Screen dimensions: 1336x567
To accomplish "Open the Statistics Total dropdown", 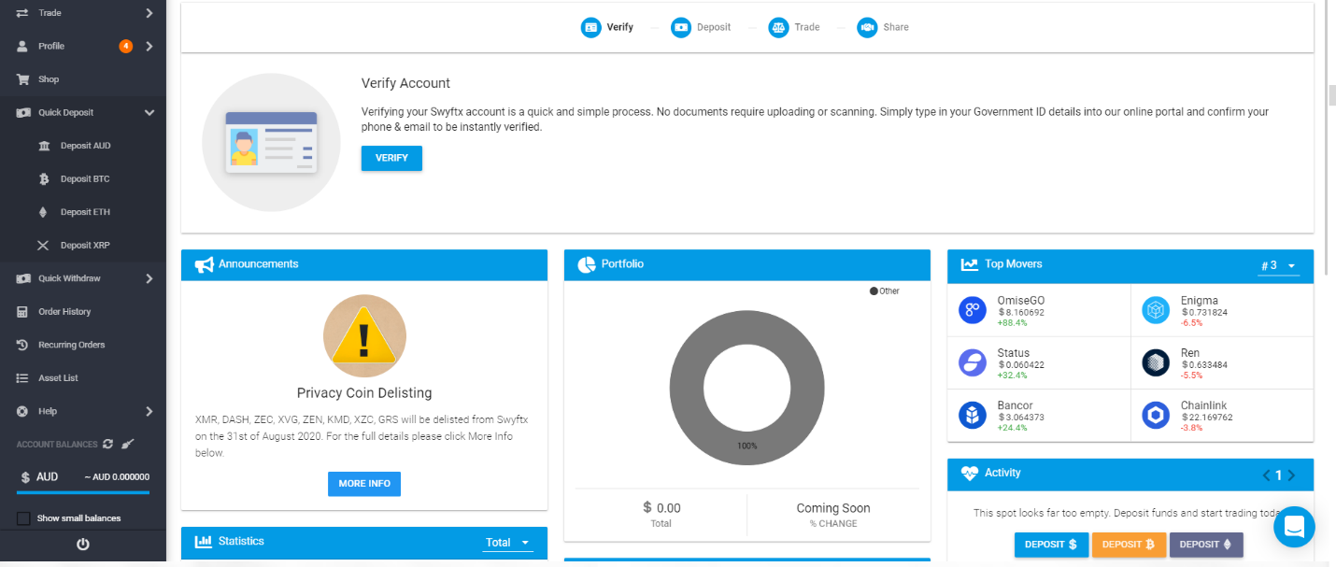I will 508,543.
